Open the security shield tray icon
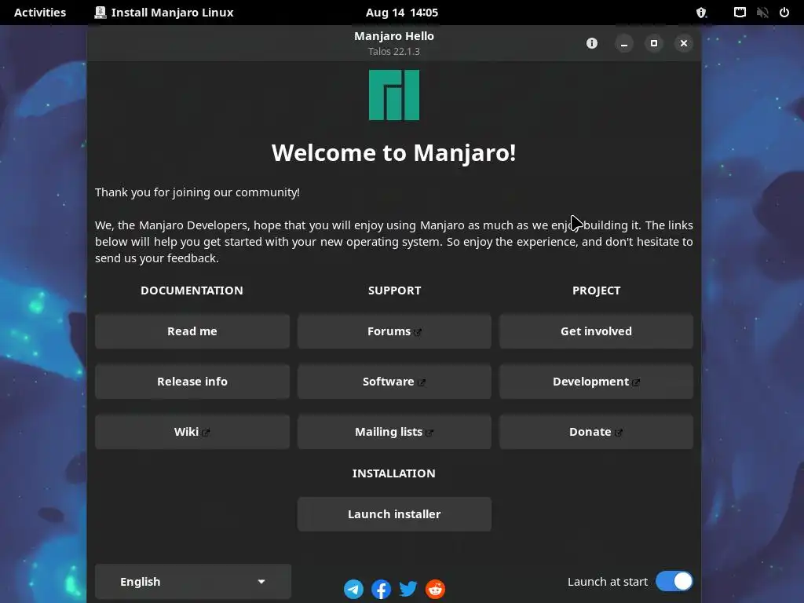Viewport: 804px width, 603px height. (x=701, y=13)
